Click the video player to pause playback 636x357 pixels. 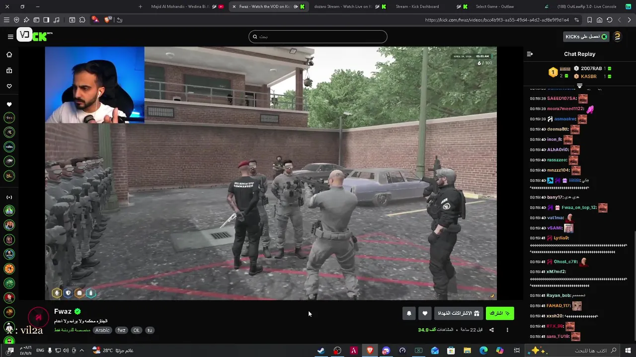pyautogui.click(x=271, y=173)
